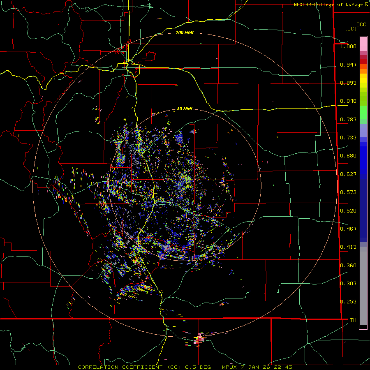Click the 22:43 timestamp
This screenshot has width=370, height=370.
[x=283, y=367]
